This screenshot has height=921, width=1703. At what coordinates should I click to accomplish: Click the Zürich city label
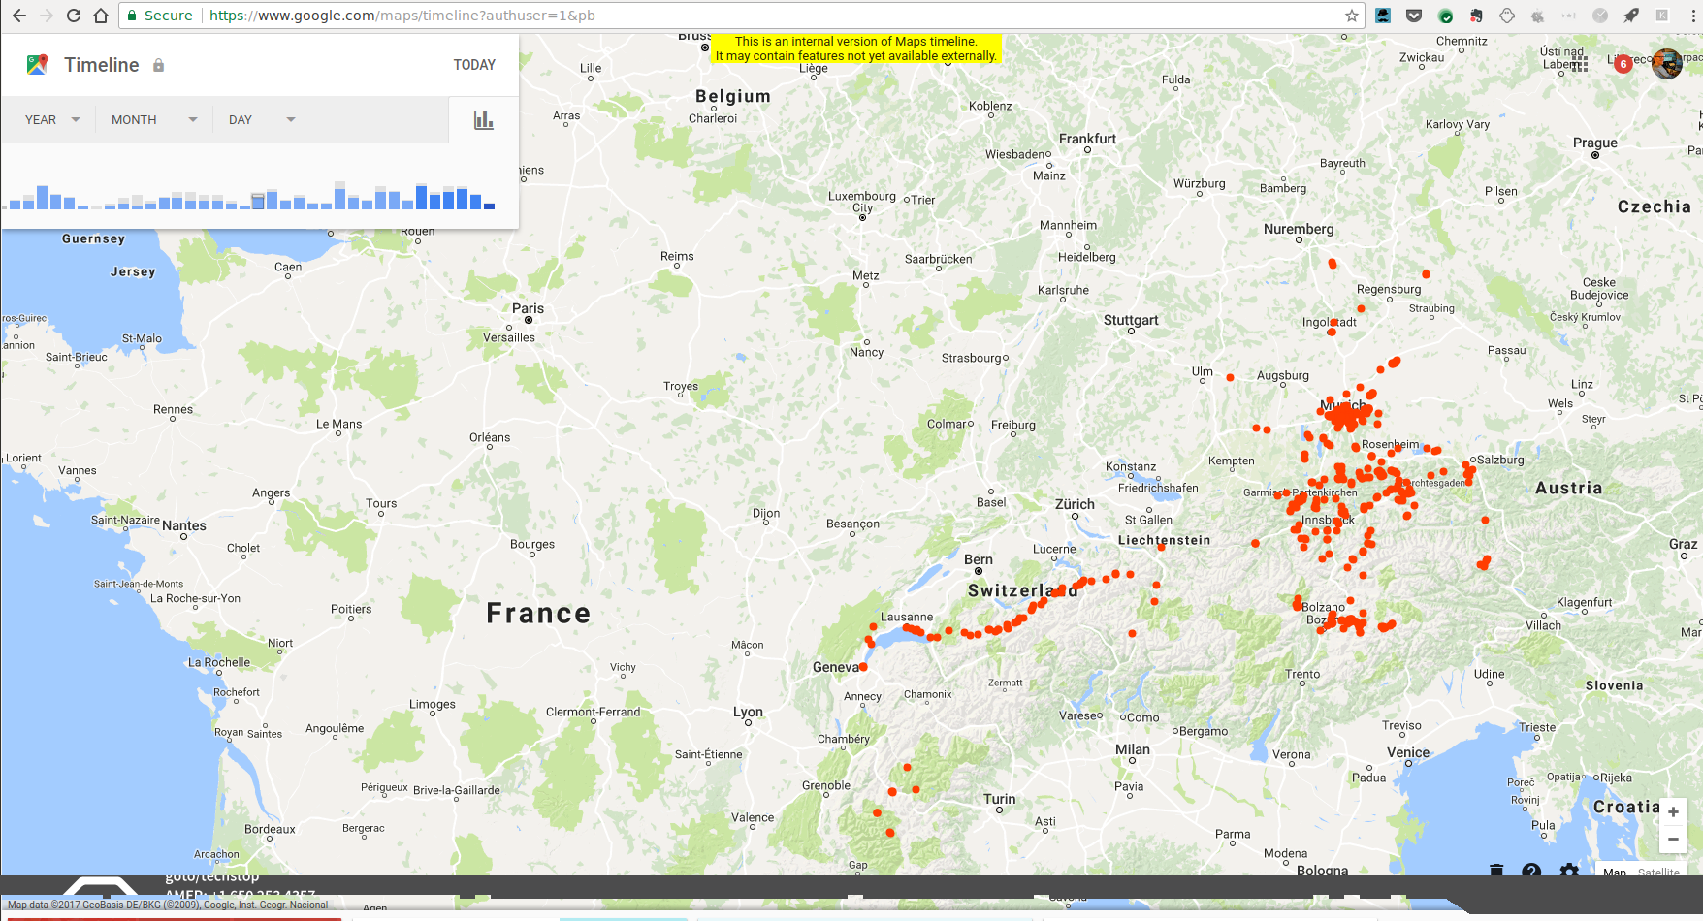1075,504
